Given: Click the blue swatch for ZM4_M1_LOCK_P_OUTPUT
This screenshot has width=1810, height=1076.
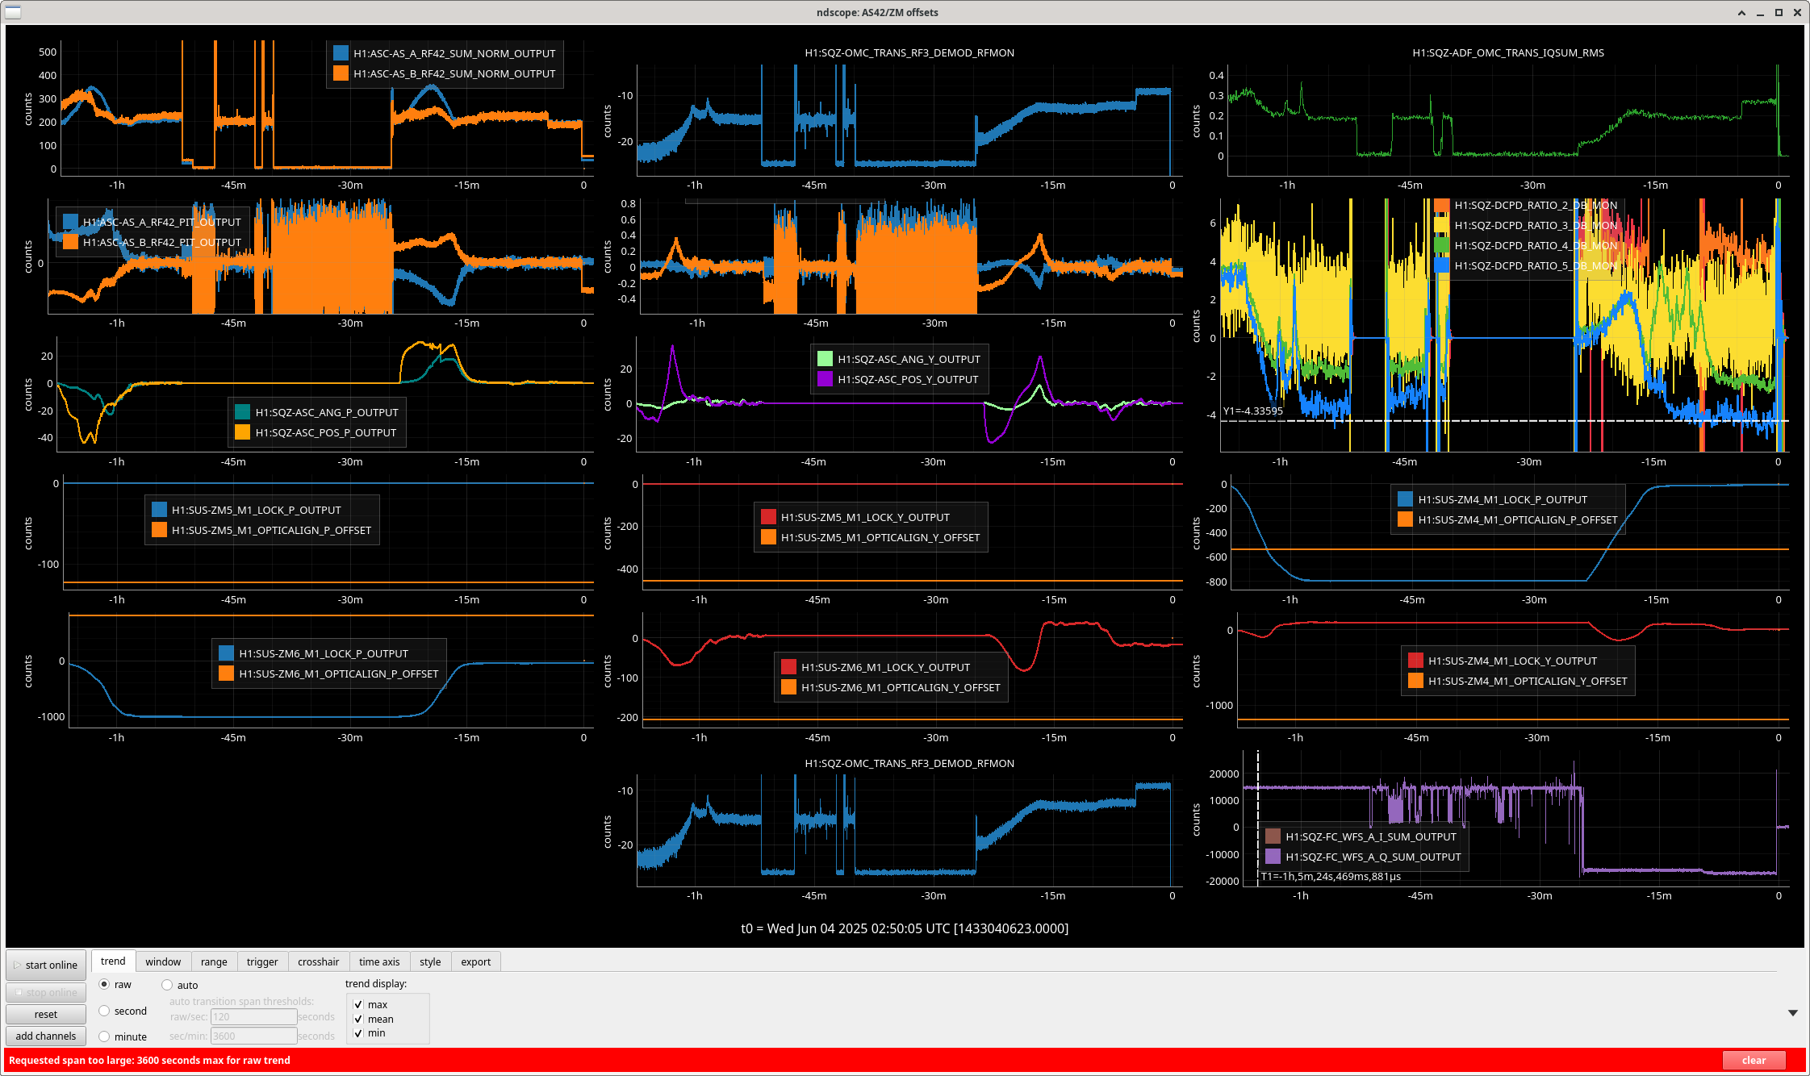Looking at the screenshot, I should coord(1405,499).
